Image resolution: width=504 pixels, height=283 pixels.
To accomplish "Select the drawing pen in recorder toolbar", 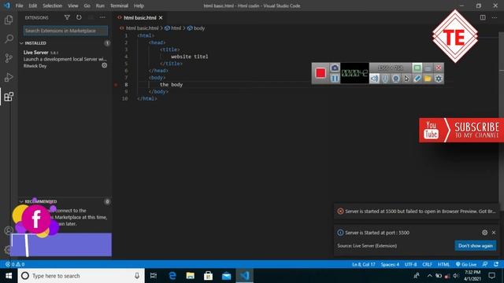I will tap(417, 79).
